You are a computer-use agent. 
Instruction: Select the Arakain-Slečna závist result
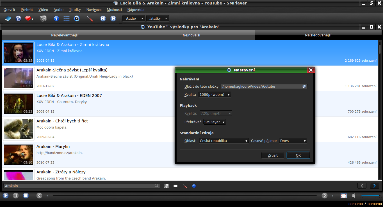coord(190,78)
